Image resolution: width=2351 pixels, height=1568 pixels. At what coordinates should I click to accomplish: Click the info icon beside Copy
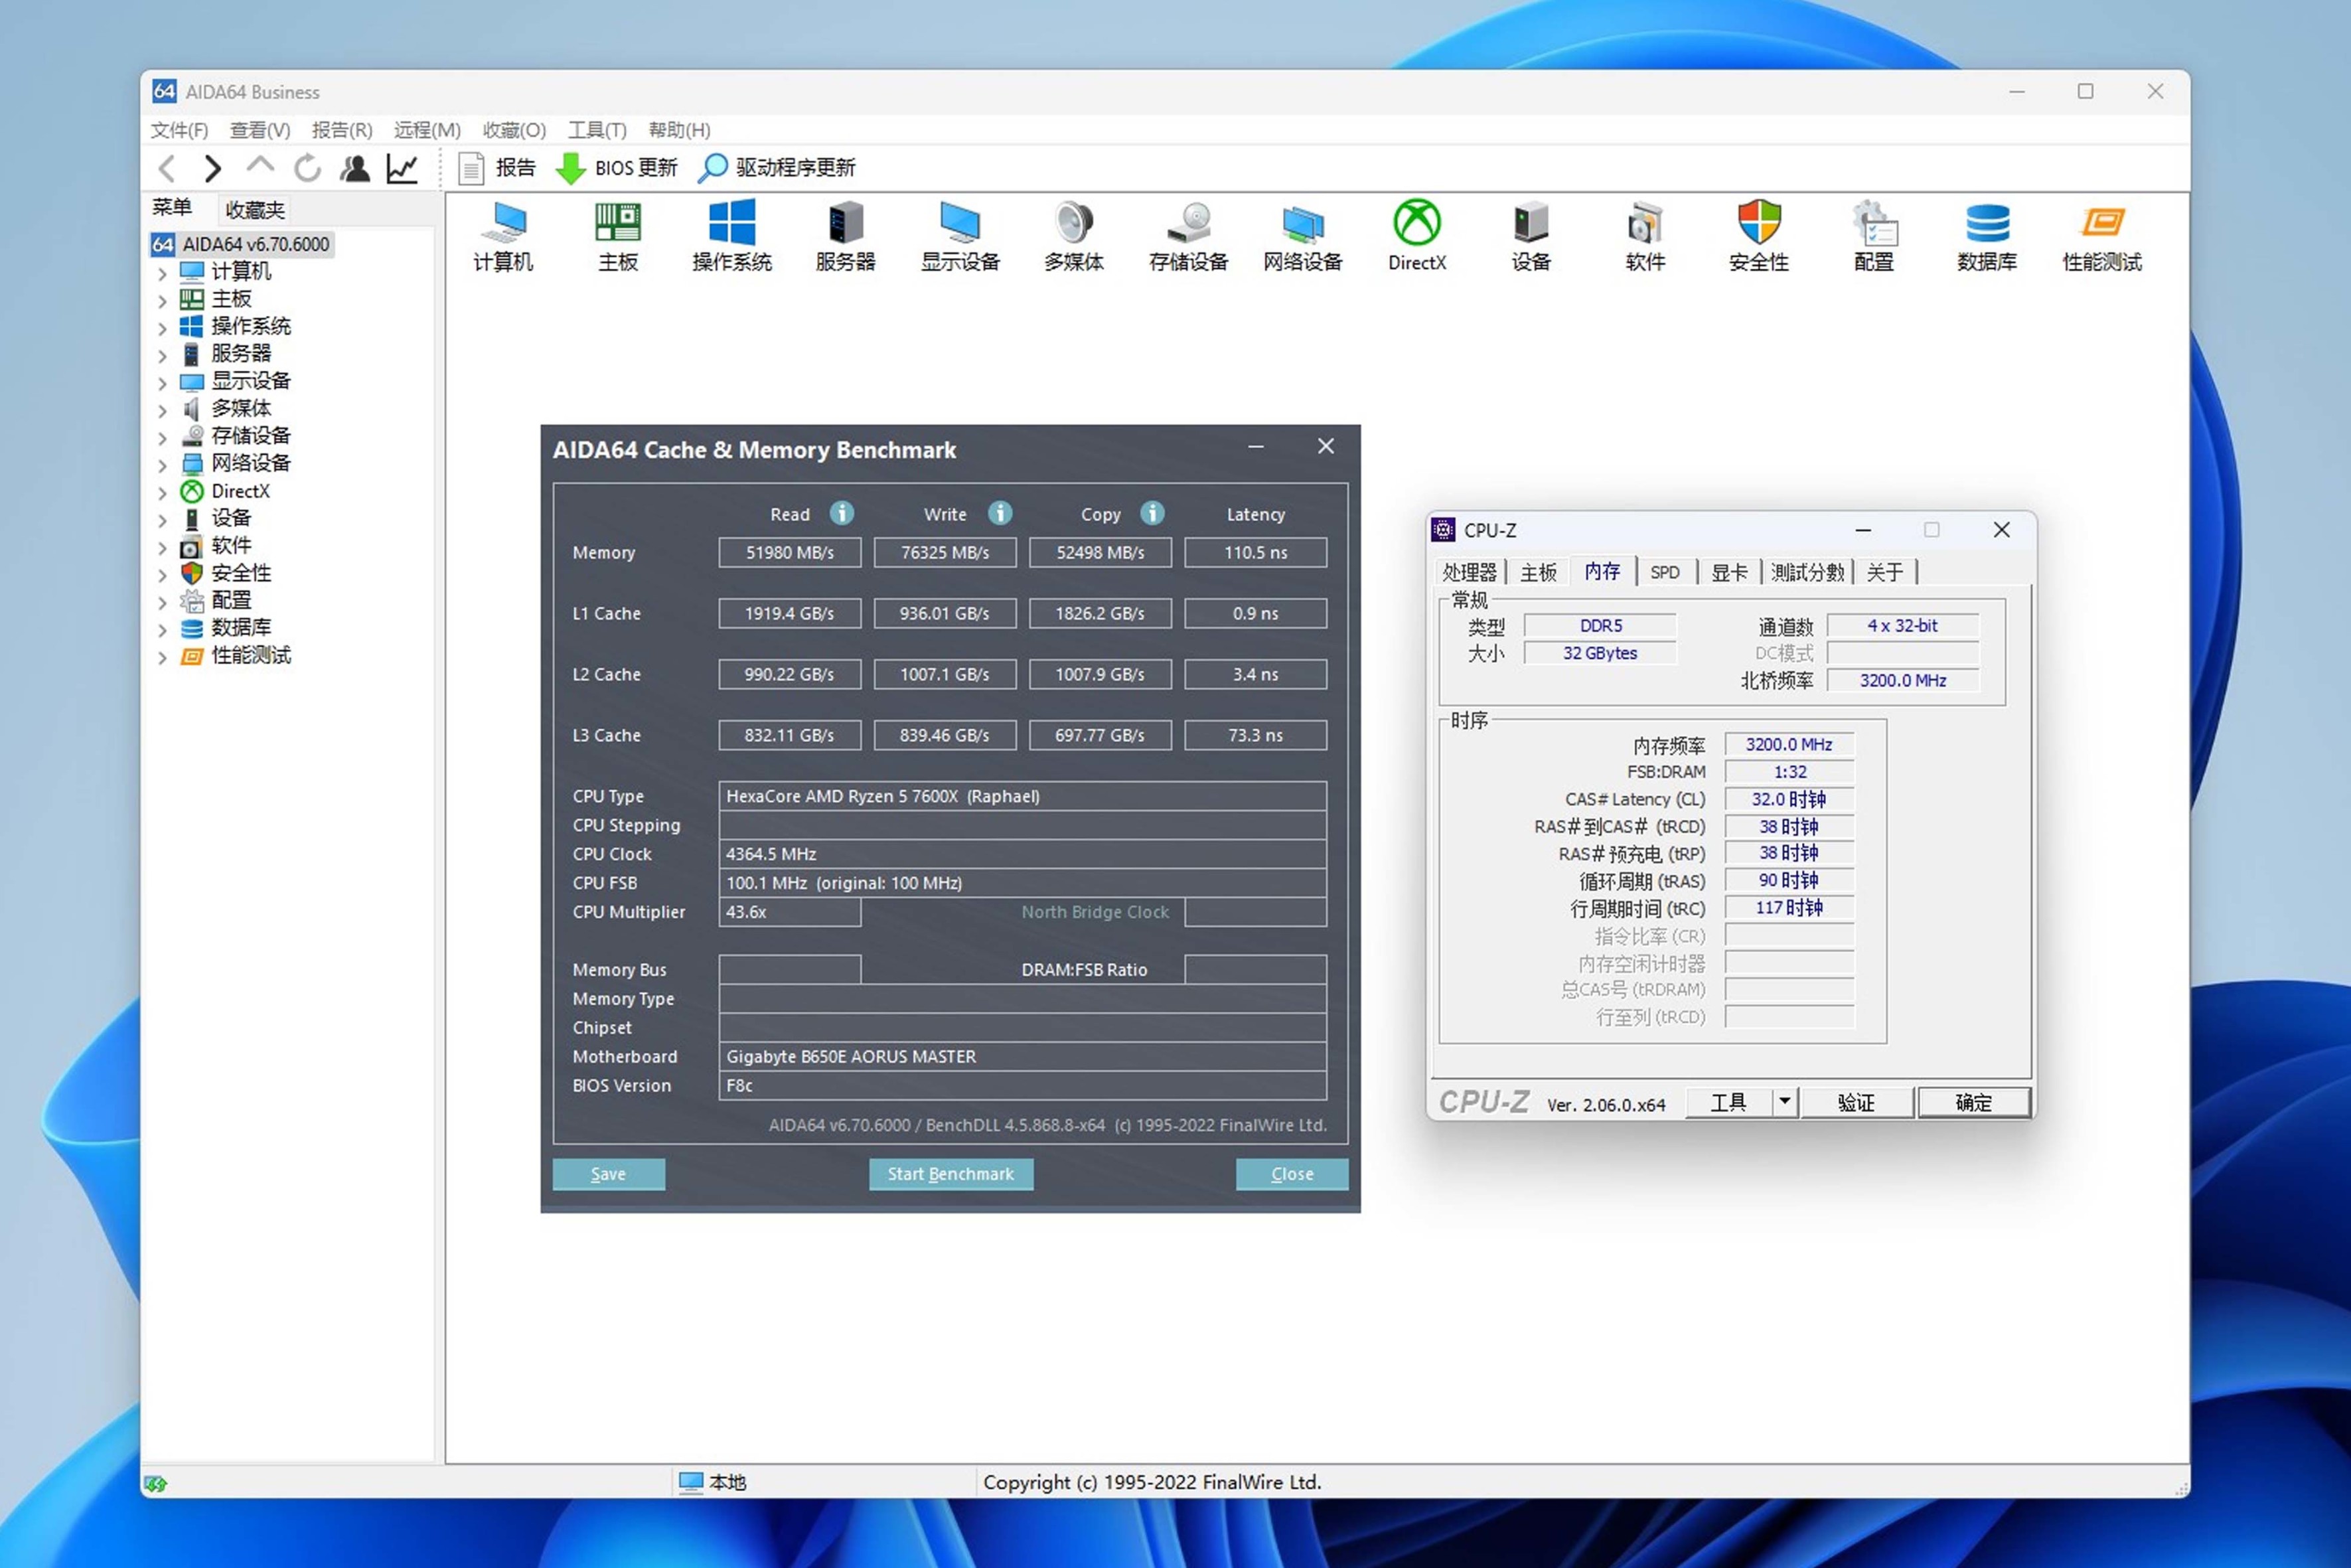pos(1152,513)
